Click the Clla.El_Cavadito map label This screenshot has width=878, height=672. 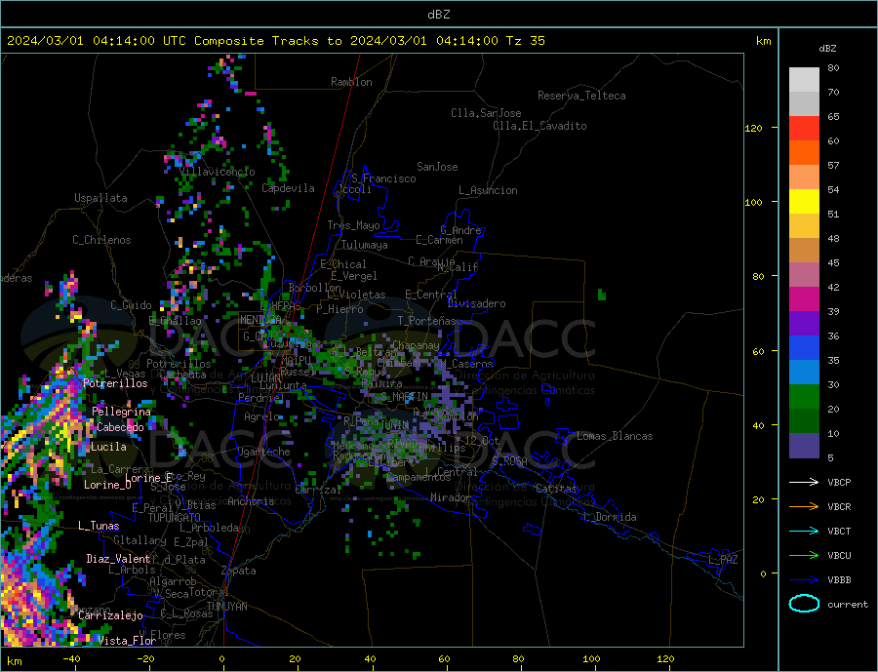click(x=539, y=126)
